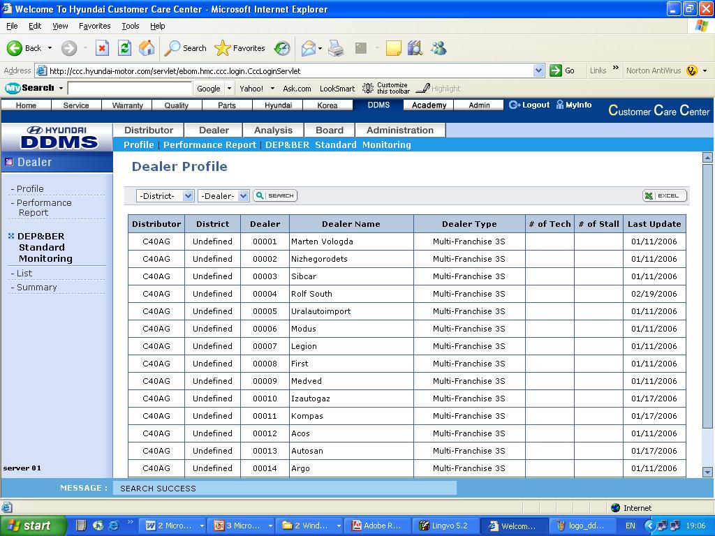Open the Messenger people icon
This screenshot has height=536, width=715.
[438, 48]
